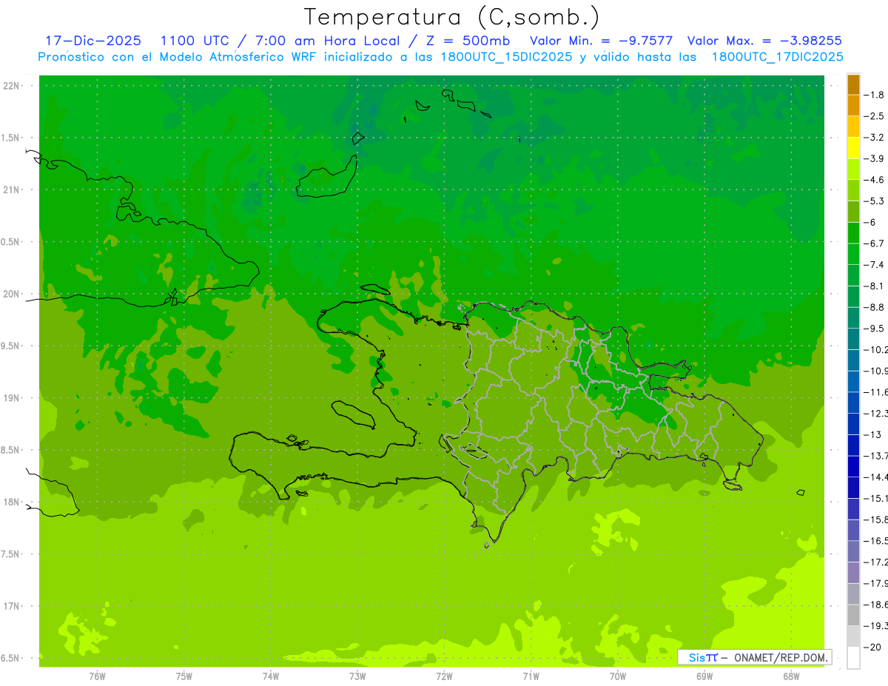Click the "74W" longitude axis label
This screenshot has height=686, width=888.
[x=271, y=676]
